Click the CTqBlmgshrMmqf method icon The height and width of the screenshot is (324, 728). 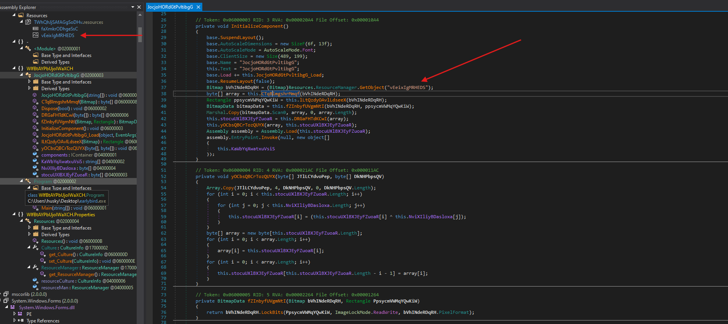pyautogui.click(x=36, y=101)
